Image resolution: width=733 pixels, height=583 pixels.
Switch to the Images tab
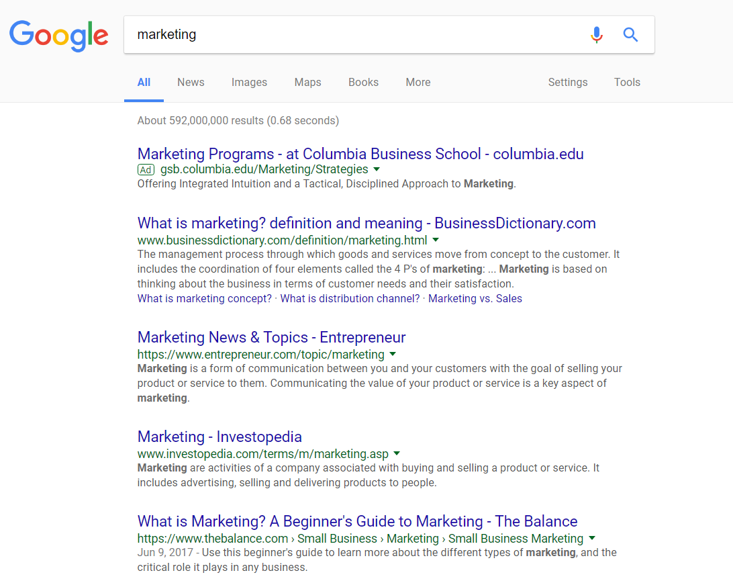[x=249, y=83]
